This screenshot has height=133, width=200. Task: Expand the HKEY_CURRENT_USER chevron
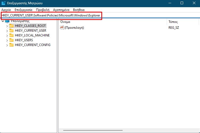coord(7,31)
